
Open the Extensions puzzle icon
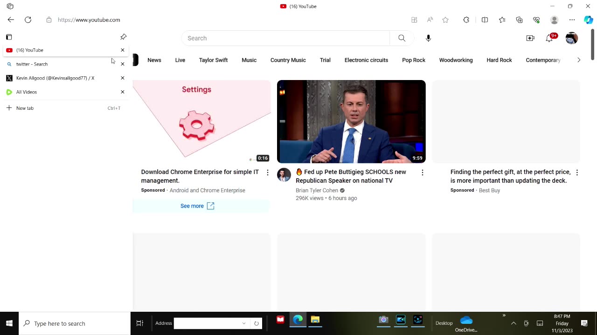click(x=466, y=20)
